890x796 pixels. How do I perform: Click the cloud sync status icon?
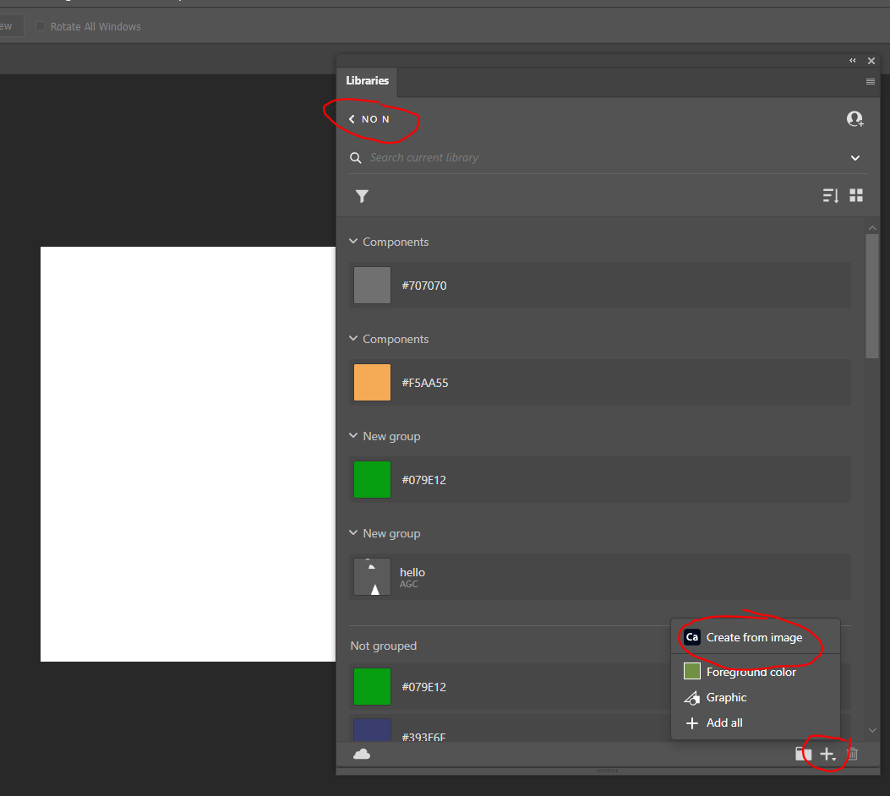362,753
